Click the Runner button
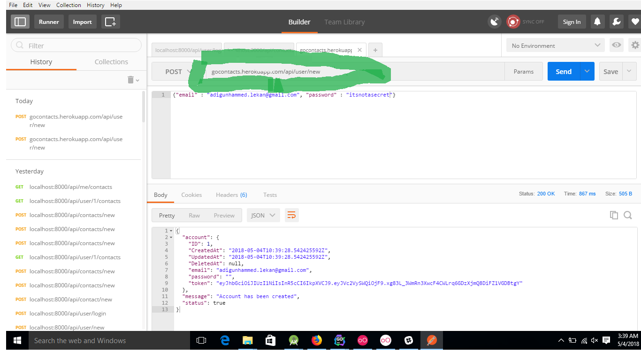Image resolution: width=641 pixels, height=360 pixels. [49, 22]
